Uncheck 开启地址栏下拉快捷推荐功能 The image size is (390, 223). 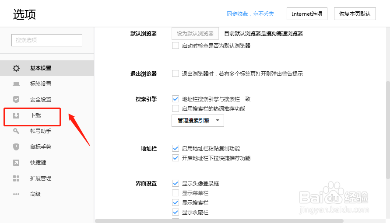point(176,158)
